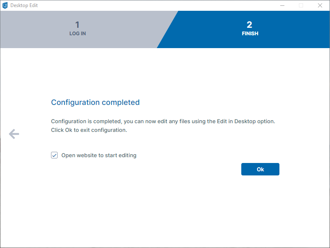Minimize the Desktop Edit window
The image size is (330, 248).
point(282,5)
